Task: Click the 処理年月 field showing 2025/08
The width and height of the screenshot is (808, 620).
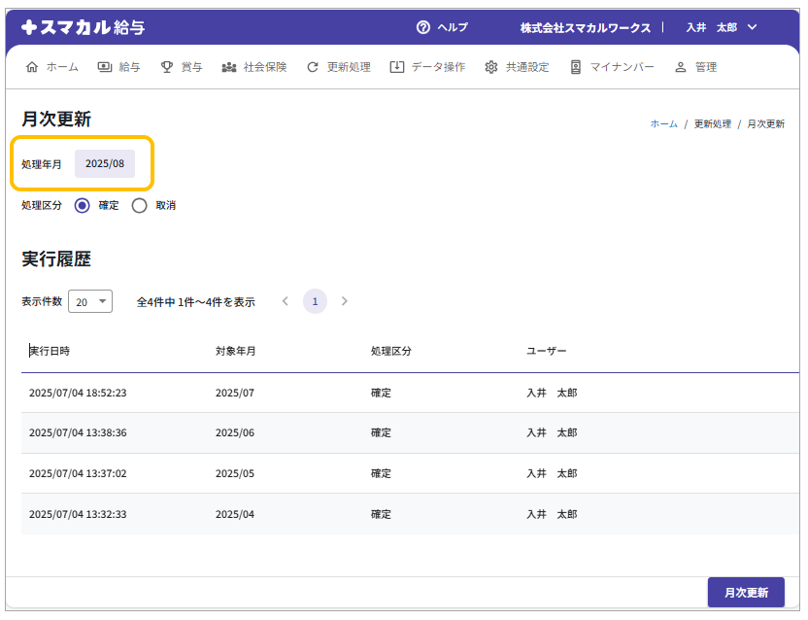Action: pos(105,163)
